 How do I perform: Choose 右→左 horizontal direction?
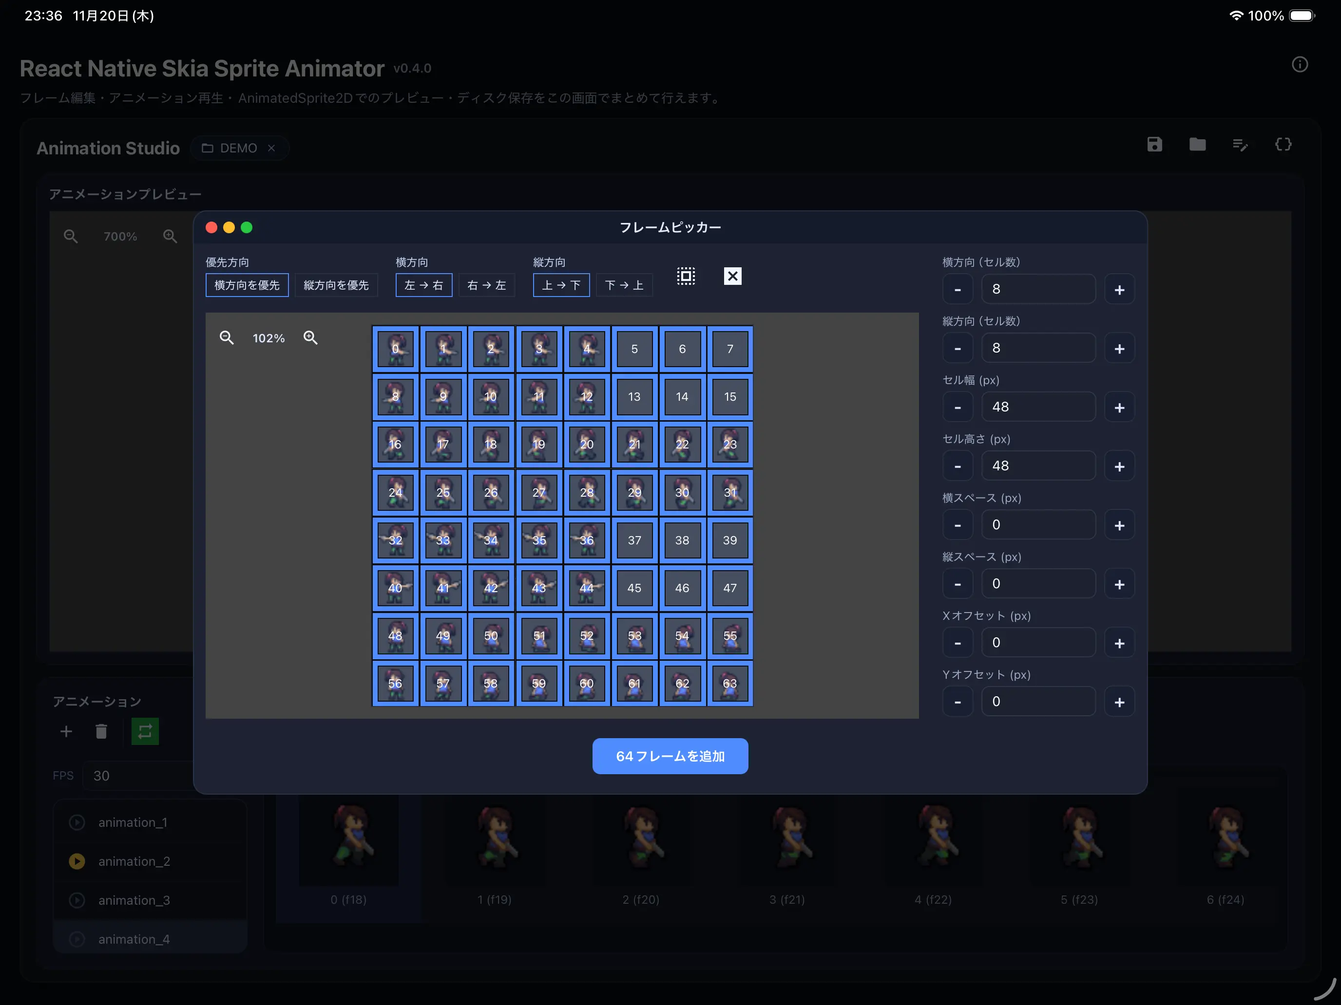[x=486, y=285]
